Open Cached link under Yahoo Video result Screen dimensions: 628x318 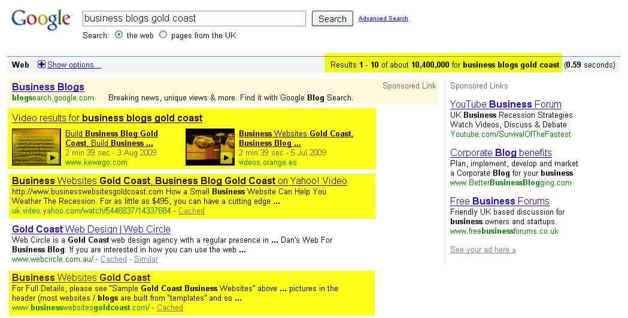click(x=192, y=211)
